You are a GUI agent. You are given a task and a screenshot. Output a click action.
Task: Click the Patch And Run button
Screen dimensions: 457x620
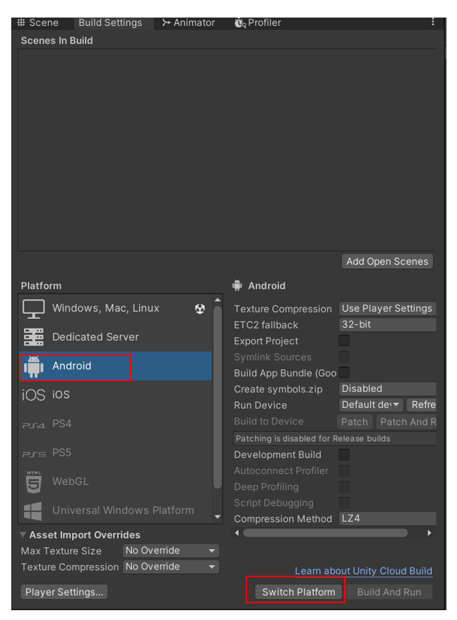[406, 422]
